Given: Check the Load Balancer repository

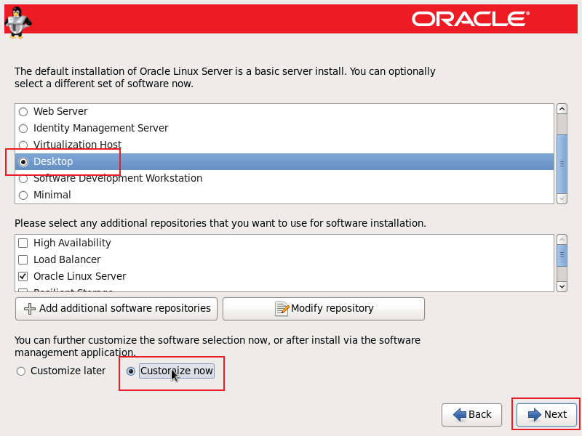Looking at the screenshot, I should pos(23,259).
